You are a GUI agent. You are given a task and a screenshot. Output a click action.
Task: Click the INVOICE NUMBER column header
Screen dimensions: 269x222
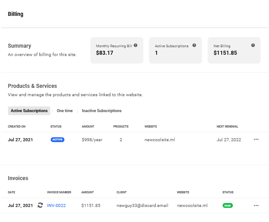pos(59,192)
